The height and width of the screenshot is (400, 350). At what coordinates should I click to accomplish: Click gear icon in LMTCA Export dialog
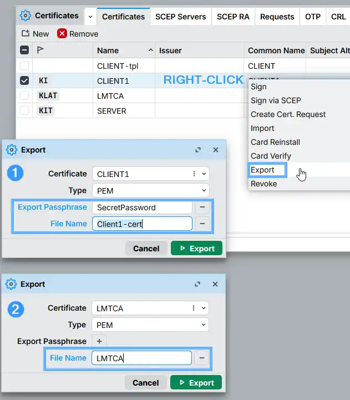point(11,284)
